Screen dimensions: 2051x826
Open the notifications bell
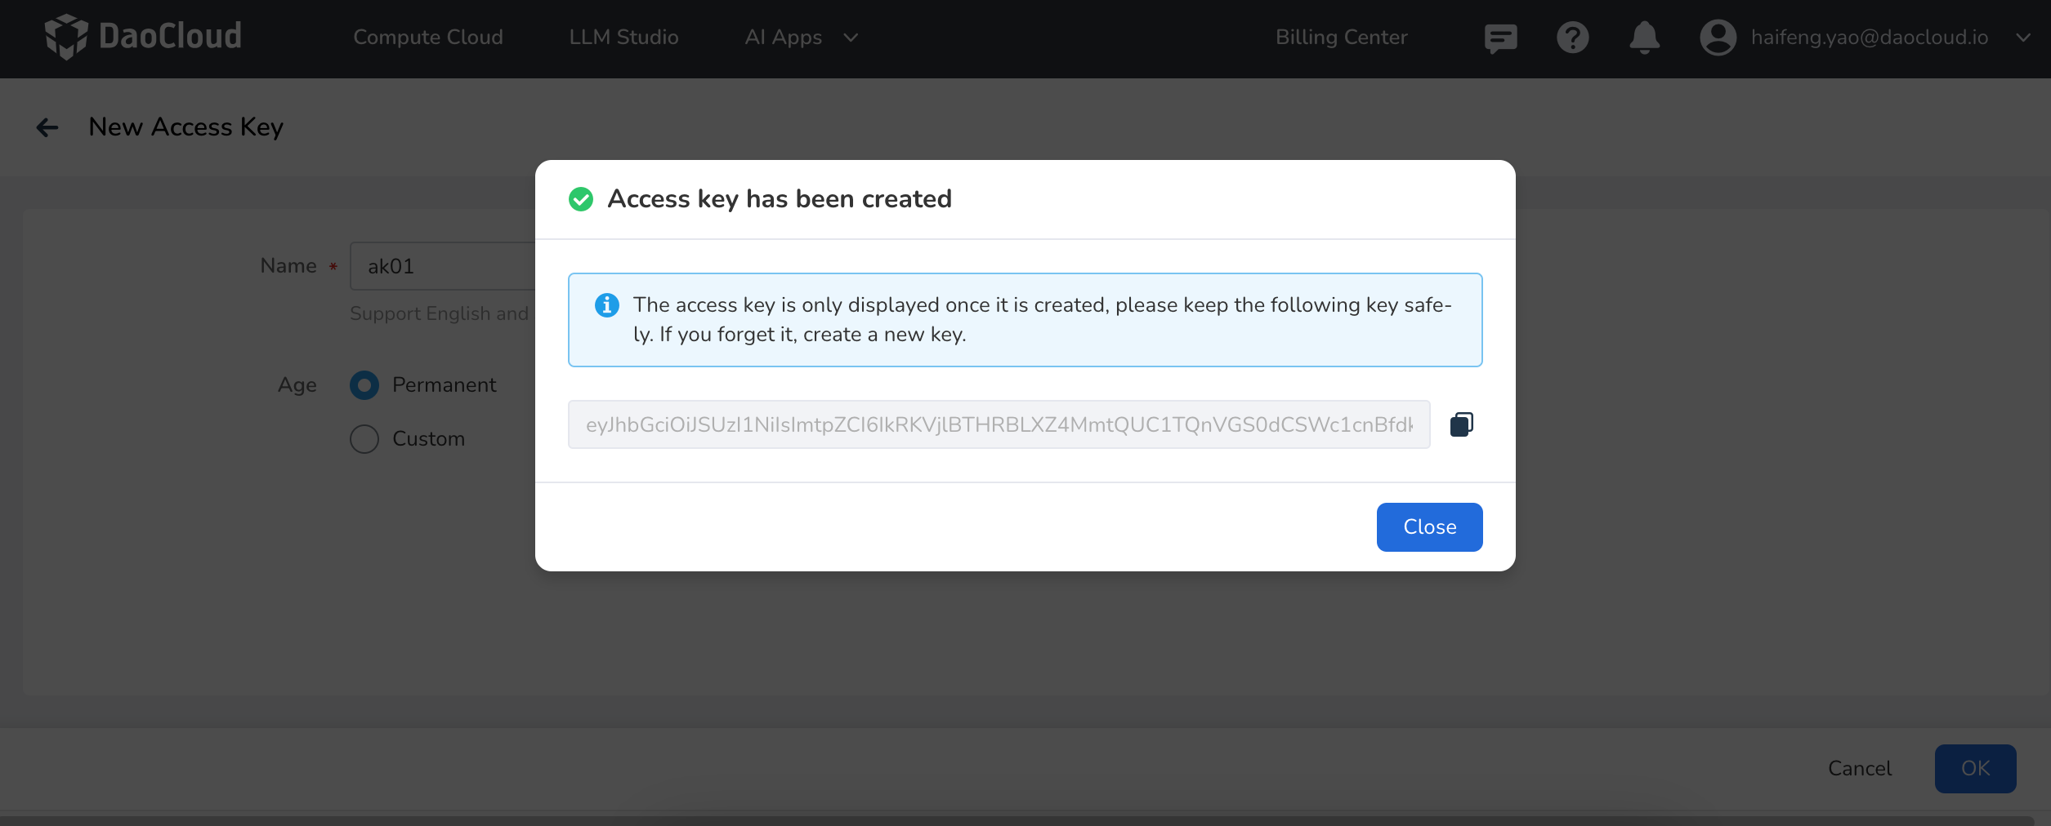coord(1644,38)
